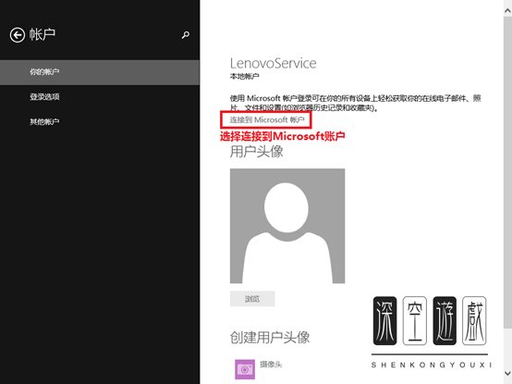The height and width of the screenshot is (384, 512).
Task: Click the default user avatar picture
Action: (287, 226)
